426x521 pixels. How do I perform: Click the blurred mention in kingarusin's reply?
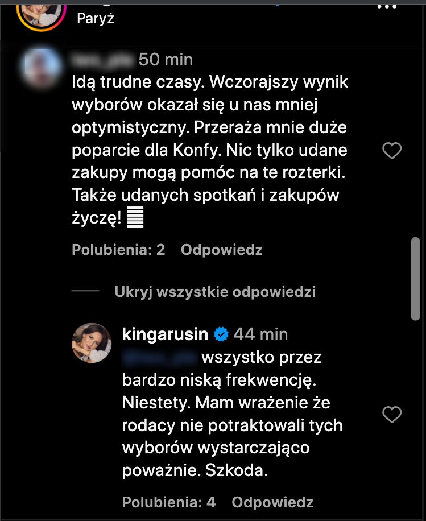(x=159, y=357)
